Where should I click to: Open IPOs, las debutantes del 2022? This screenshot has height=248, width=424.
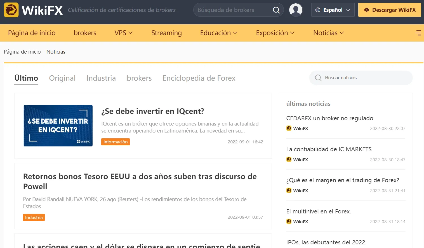326,242
